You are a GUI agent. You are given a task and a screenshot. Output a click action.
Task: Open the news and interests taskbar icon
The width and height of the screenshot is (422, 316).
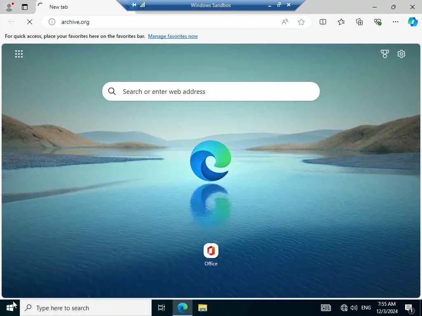(326, 308)
